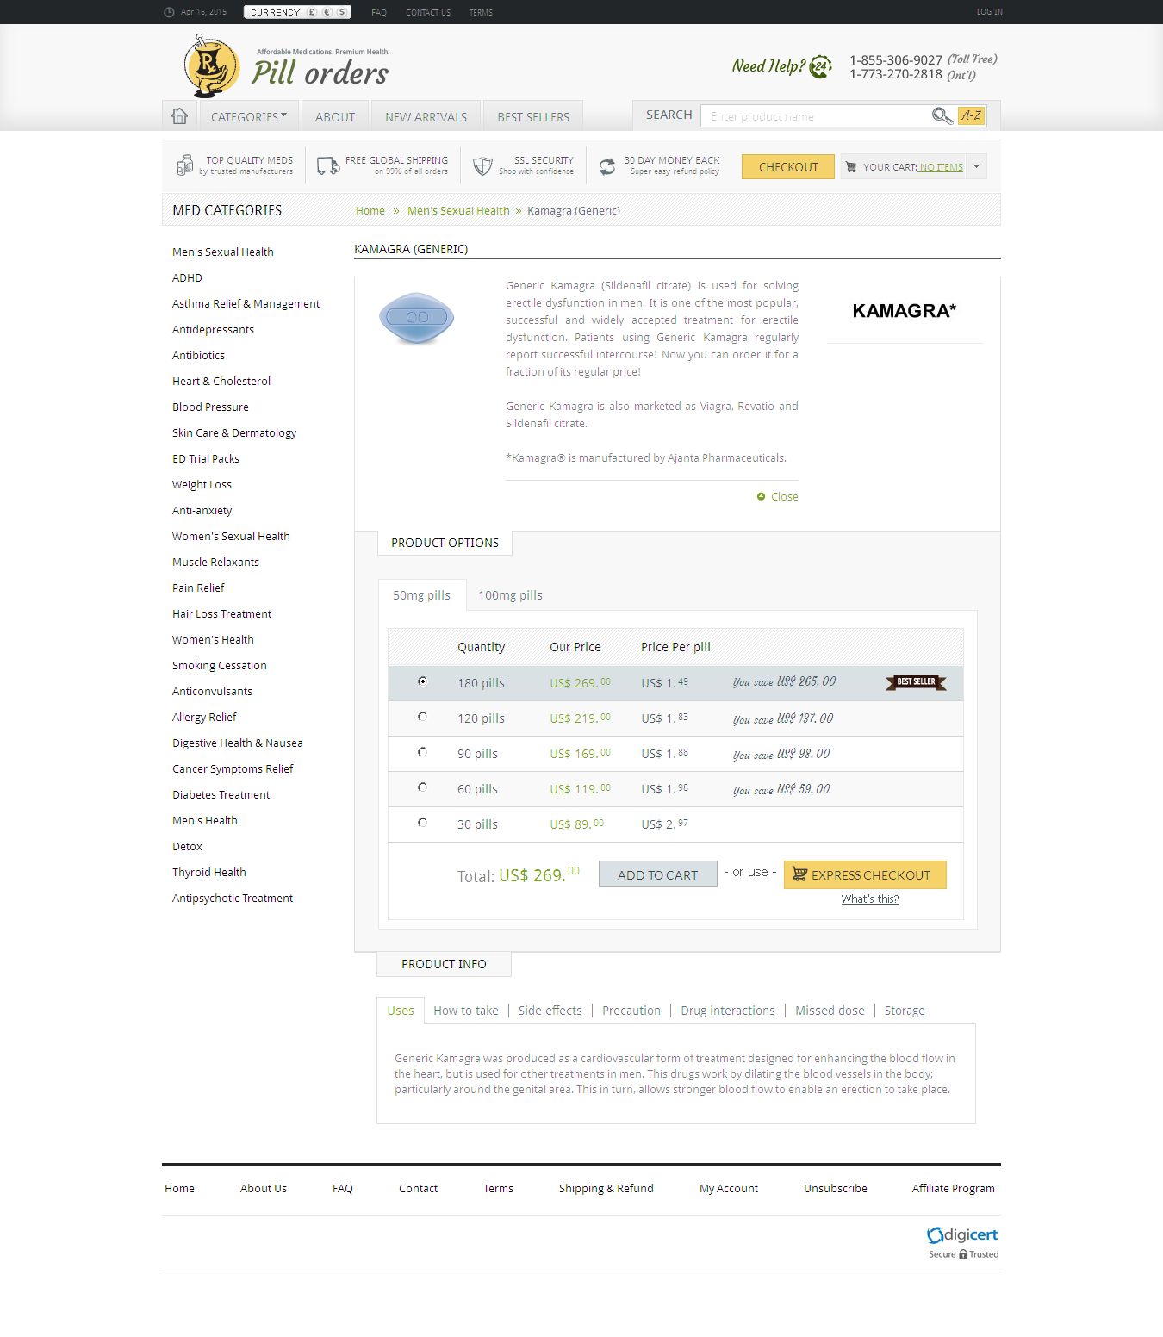1163x1337 pixels.
Task: Open the Storage tab
Action: [x=905, y=1011]
